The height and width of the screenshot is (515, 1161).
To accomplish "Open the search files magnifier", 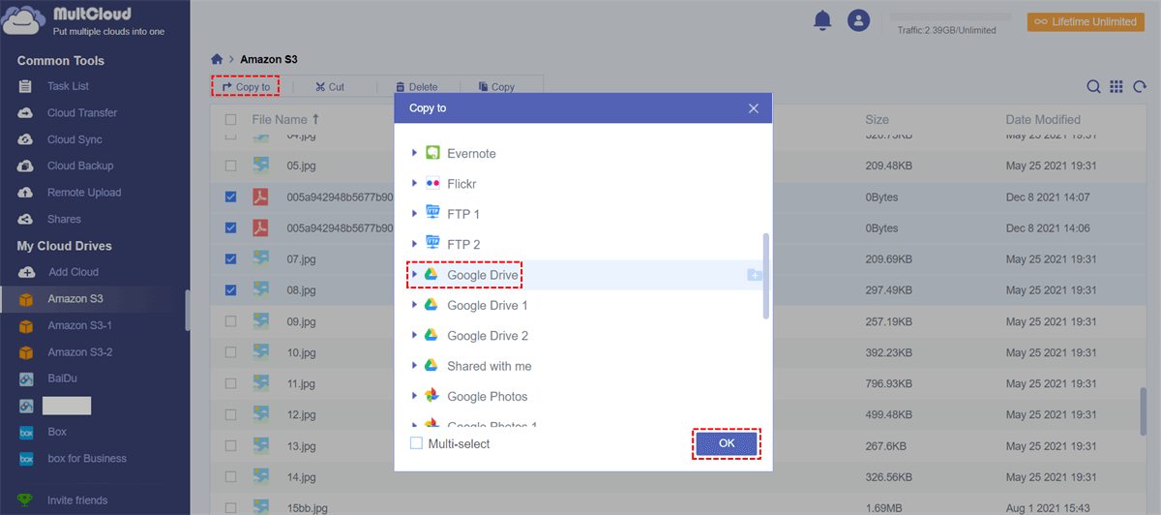I will click(x=1093, y=86).
